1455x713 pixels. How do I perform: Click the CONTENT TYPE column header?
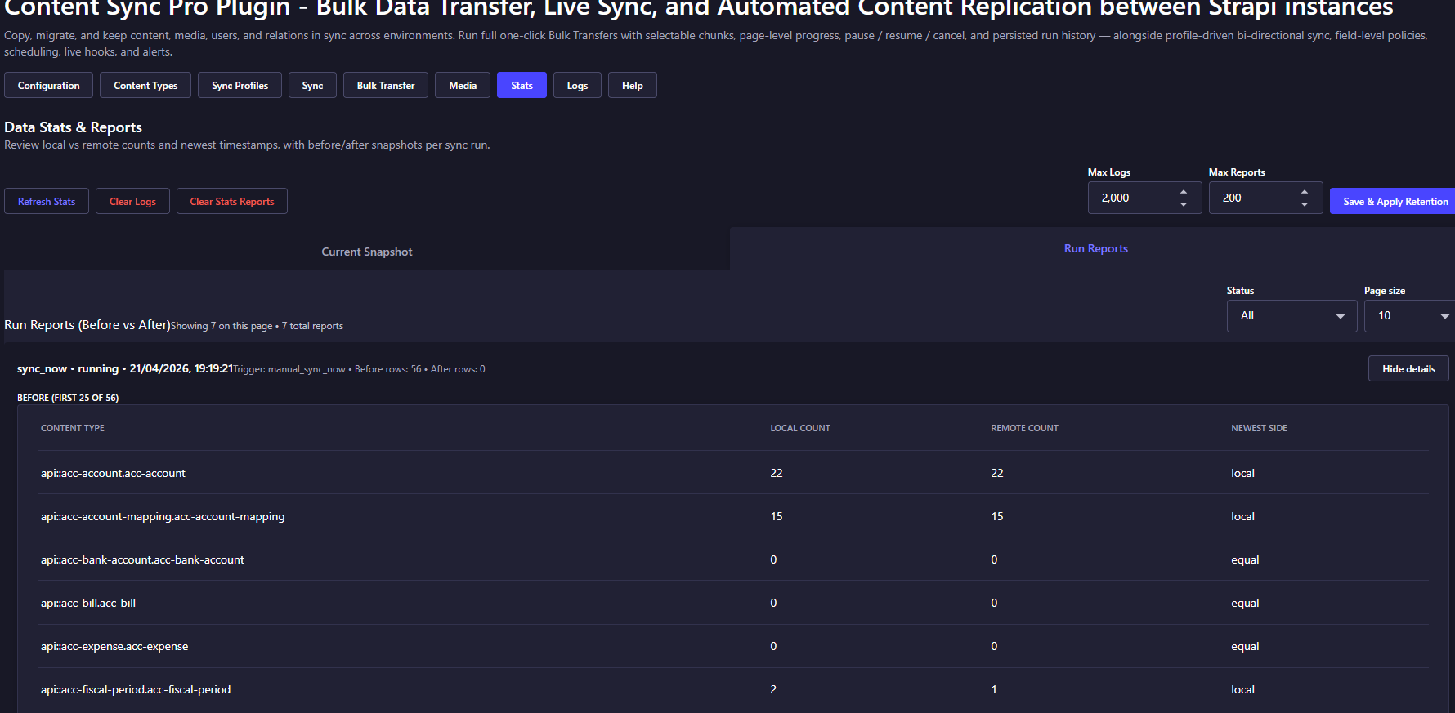click(73, 428)
